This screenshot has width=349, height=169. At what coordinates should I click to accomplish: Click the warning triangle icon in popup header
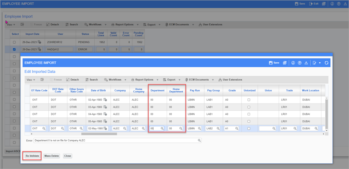coord(306,63)
